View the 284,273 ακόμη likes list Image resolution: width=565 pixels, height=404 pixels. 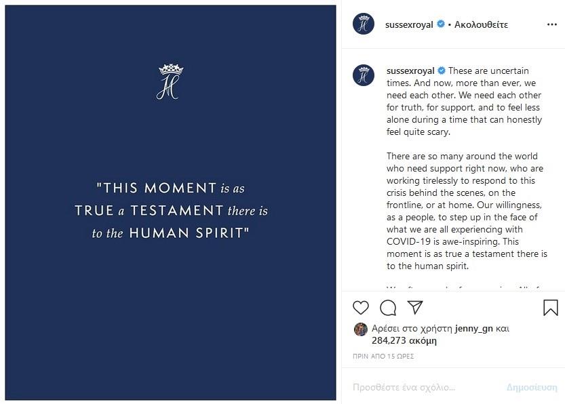[404, 340]
